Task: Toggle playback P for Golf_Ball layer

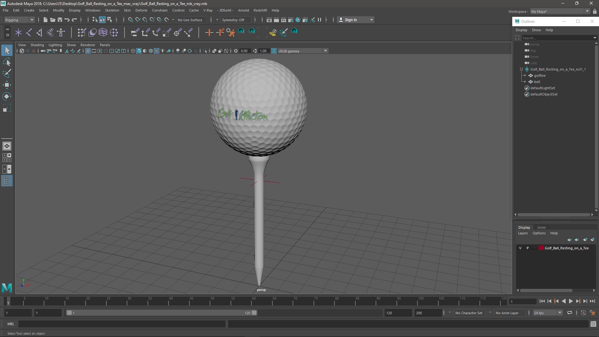Action: pyautogui.click(x=528, y=248)
